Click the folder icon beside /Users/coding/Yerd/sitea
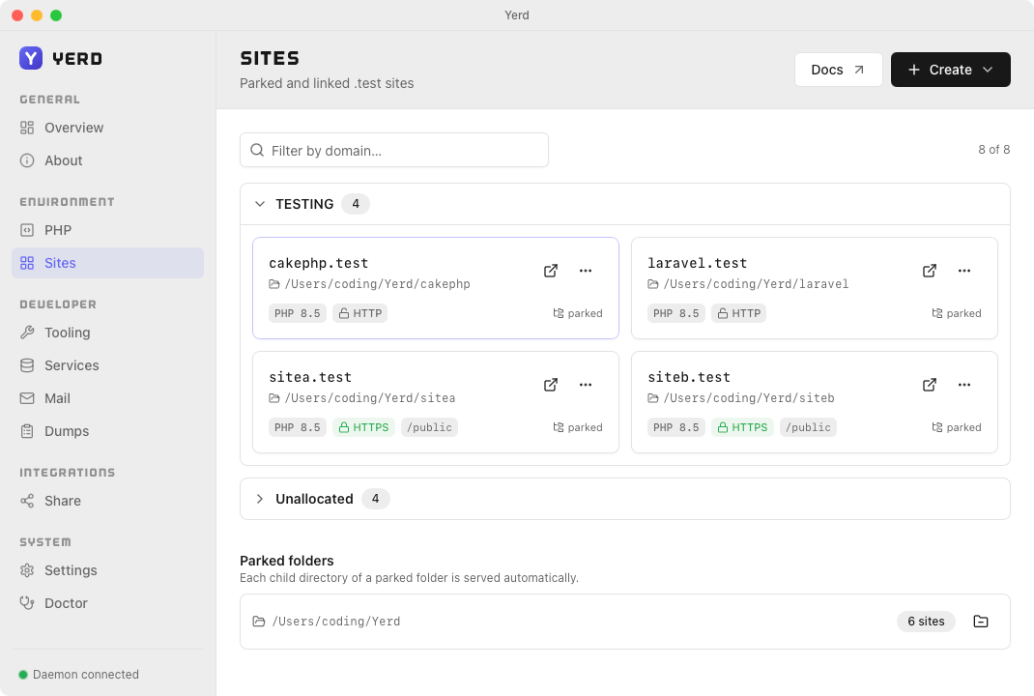The image size is (1034, 696). pyautogui.click(x=274, y=398)
